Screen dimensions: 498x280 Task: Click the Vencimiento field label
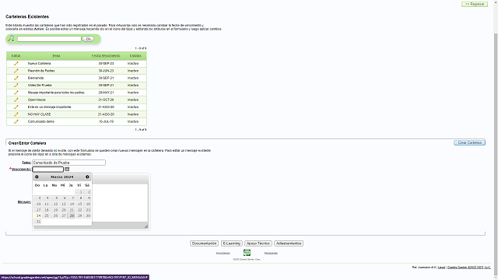(21, 170)
